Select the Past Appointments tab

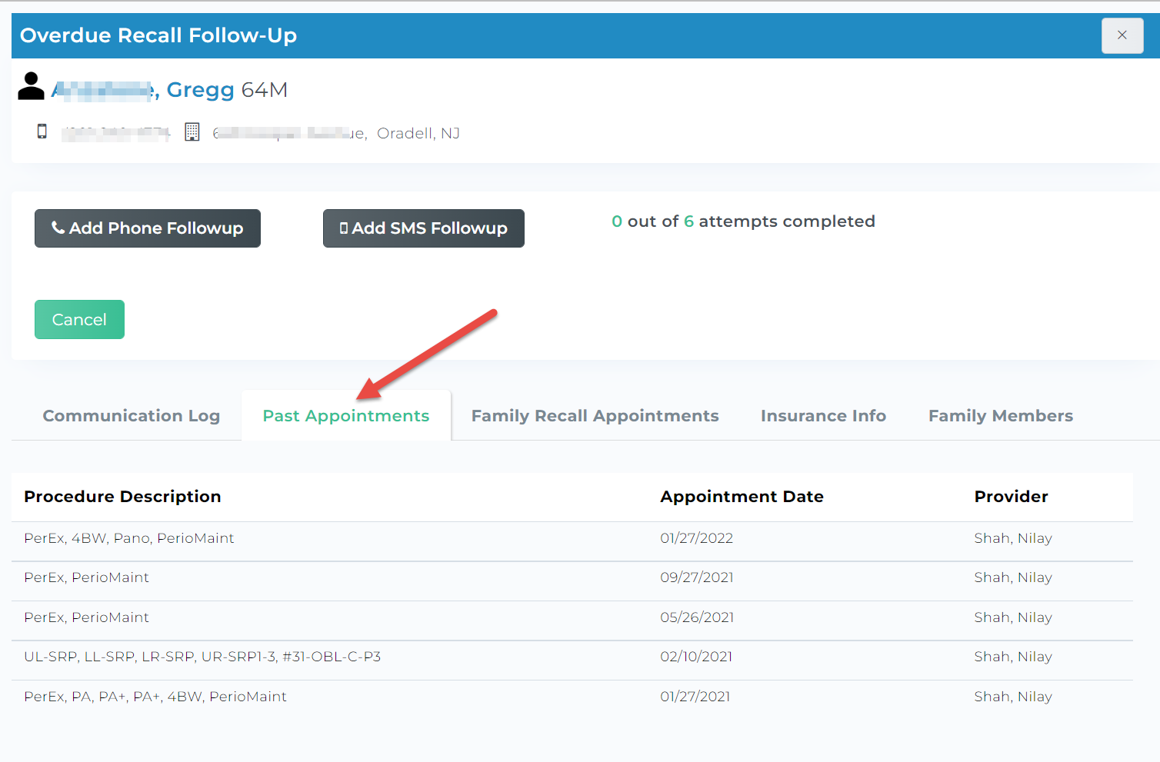pos(346,416)
